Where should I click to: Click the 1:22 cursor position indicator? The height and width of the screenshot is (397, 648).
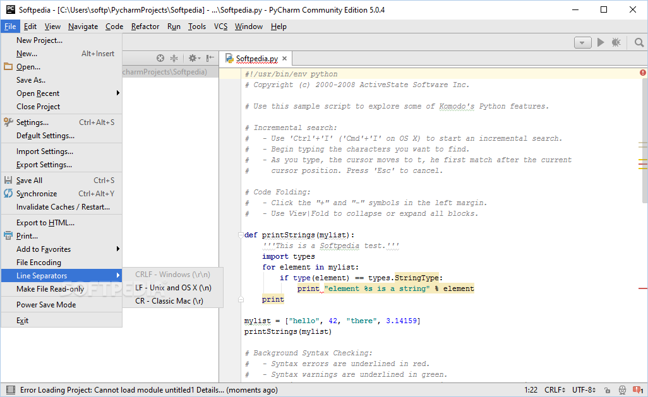coord(531,390)
